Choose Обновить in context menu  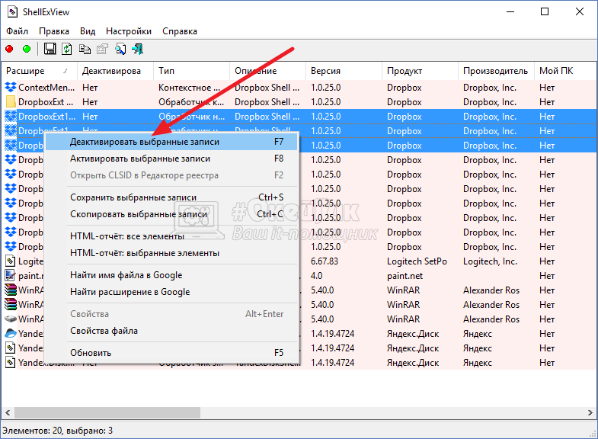point(171,353)
